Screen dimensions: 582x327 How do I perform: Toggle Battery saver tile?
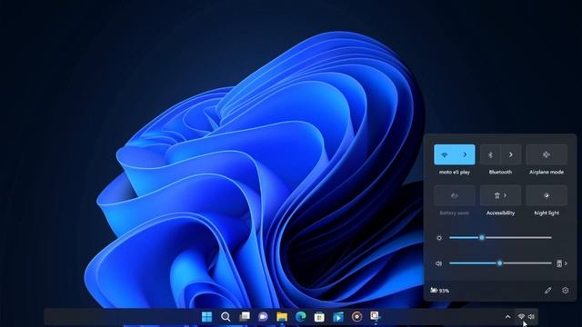(455, 195)
